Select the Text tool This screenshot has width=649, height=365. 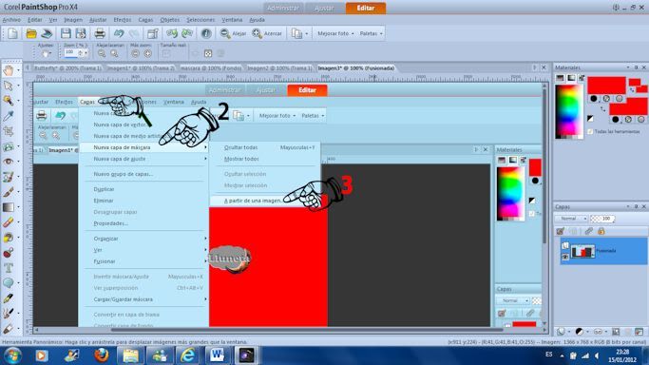pyautogui.click(x=9, y=268)
